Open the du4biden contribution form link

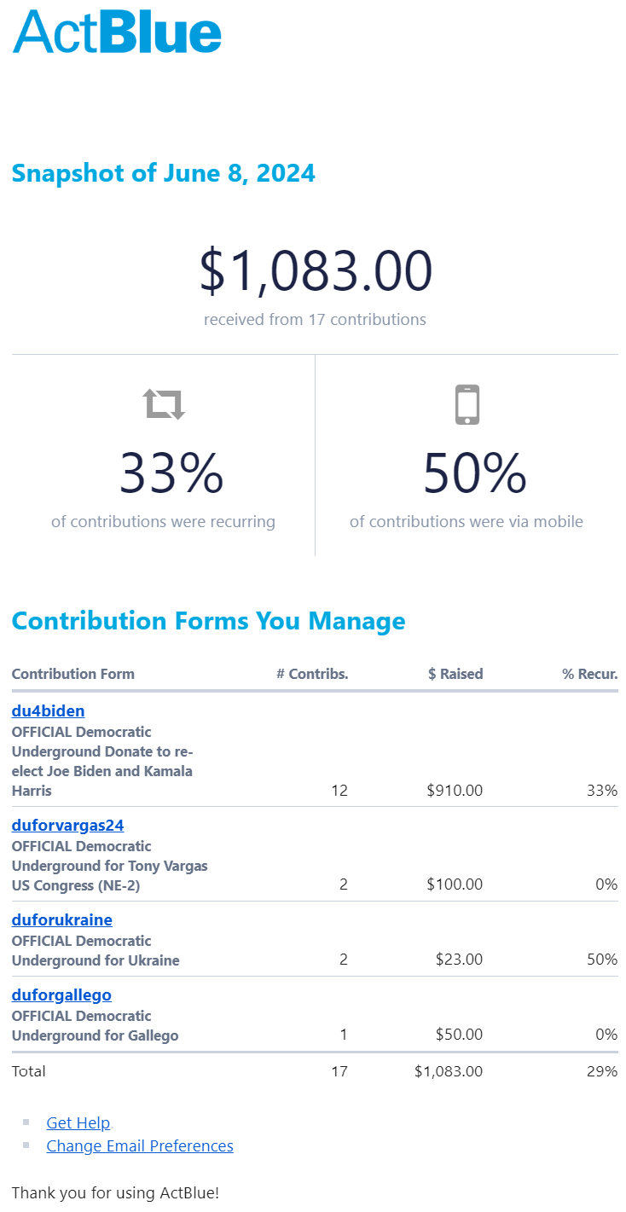tap(48, 711)
